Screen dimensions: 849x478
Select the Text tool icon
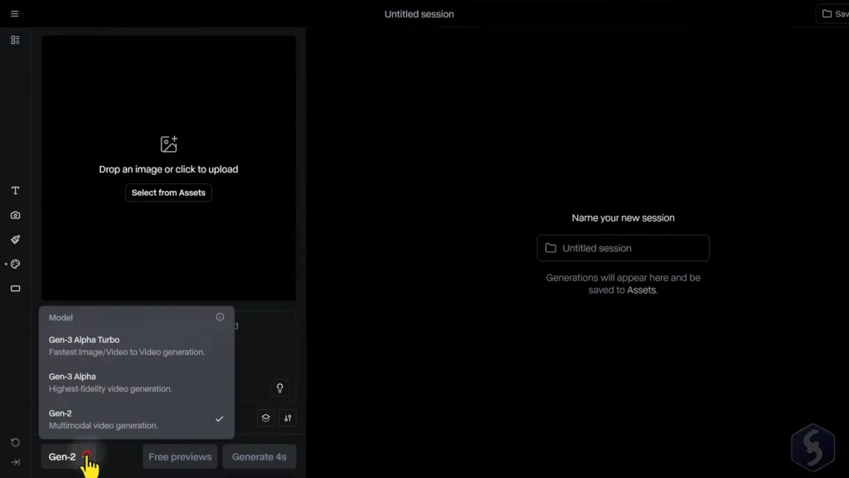click(x=15, y=191)
